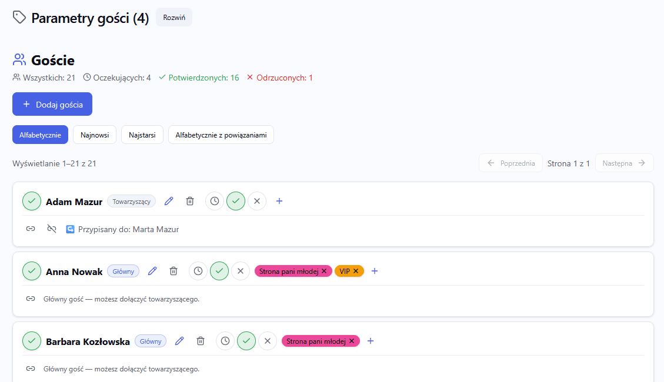664x382 pixels.
Task: Click the people icon beside Goście heading
Action: 19,59
